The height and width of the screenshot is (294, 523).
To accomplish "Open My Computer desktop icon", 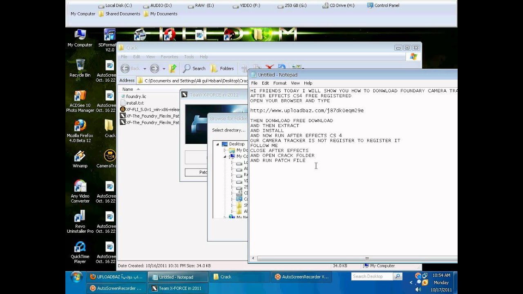I will (x=80, y=38).
